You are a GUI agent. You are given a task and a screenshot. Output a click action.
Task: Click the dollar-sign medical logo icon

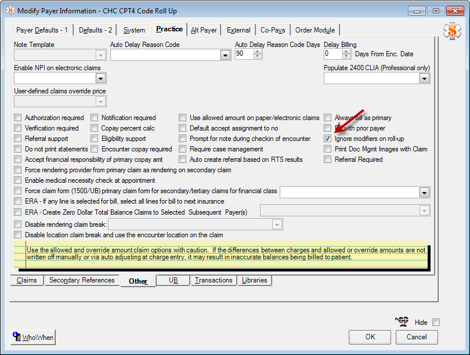tap(452, 31)
